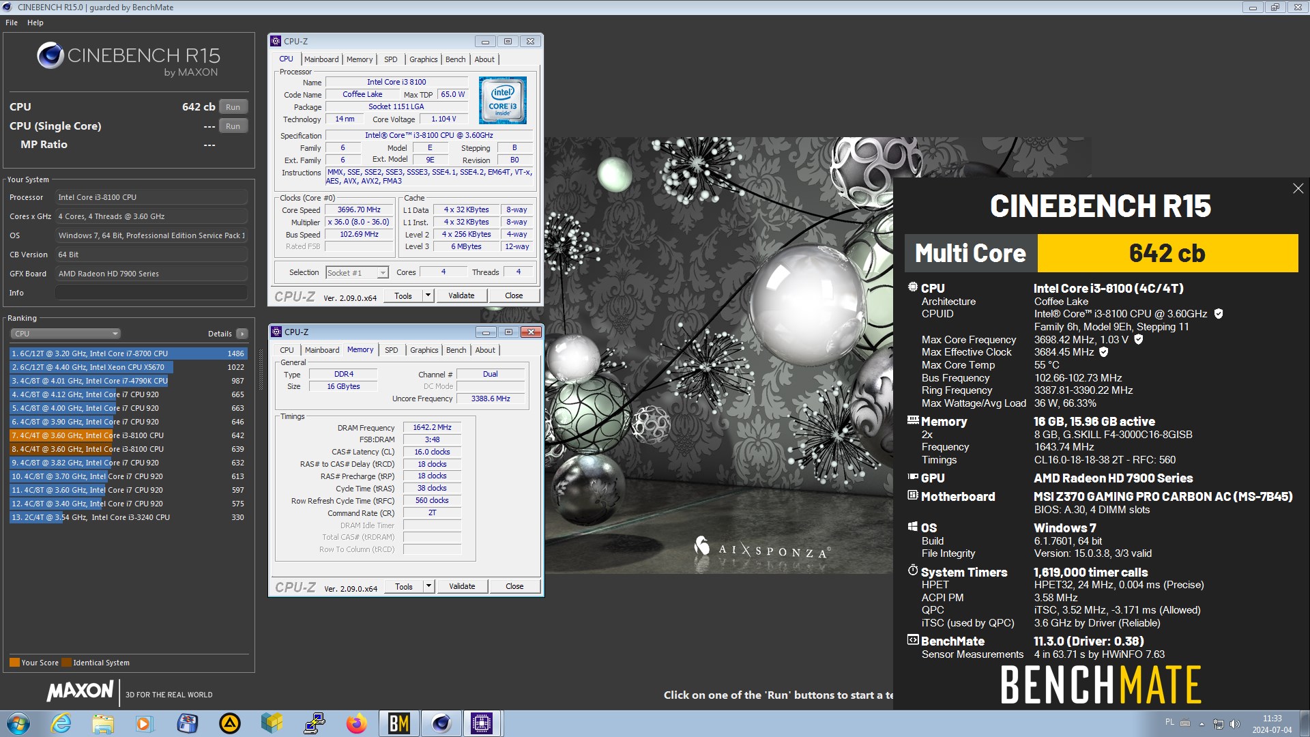The image size is (1310, 737).
Task: Click the DRAM Frequency value 1642.2 MHz
Action: tap(432, 427)
